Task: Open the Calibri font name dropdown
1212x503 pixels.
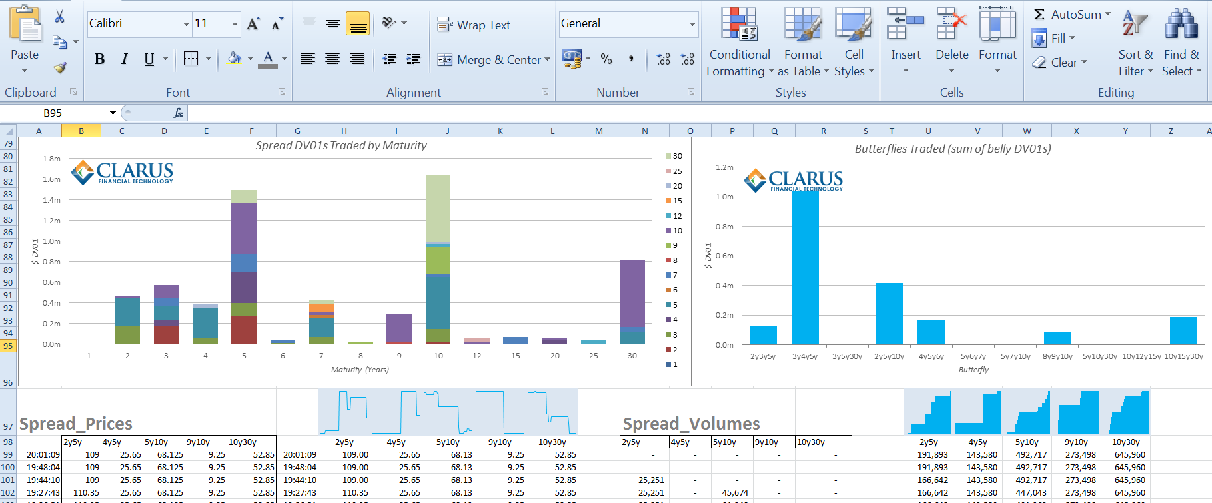Action: click(x=186, y=24)
